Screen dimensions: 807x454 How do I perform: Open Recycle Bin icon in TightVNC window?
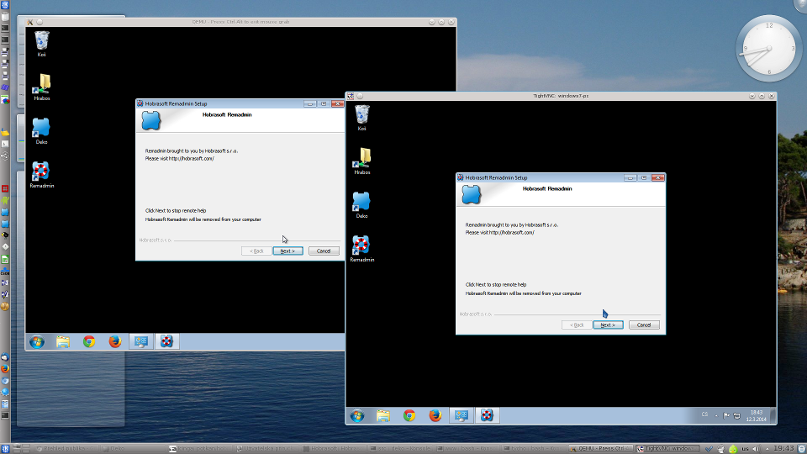(x=361, y=118)
